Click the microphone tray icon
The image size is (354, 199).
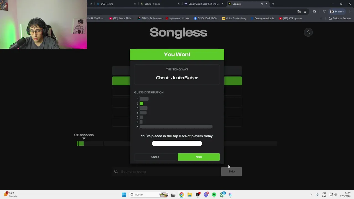(317, 195)
